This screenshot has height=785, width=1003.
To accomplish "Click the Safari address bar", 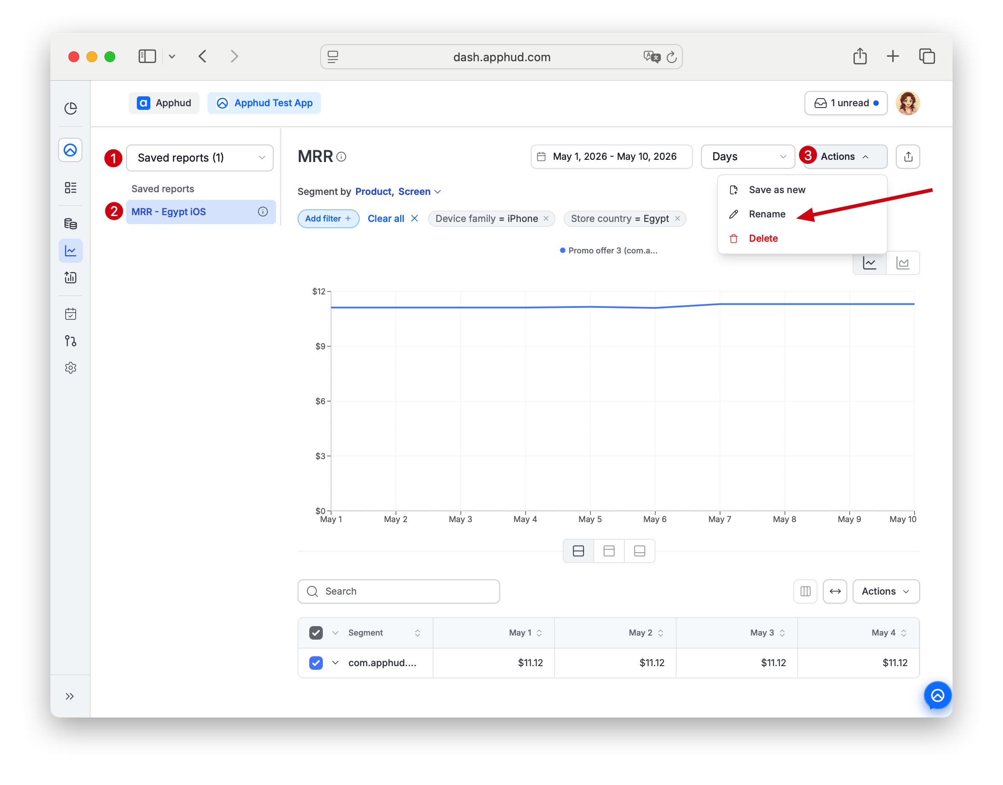I will 501,57.
